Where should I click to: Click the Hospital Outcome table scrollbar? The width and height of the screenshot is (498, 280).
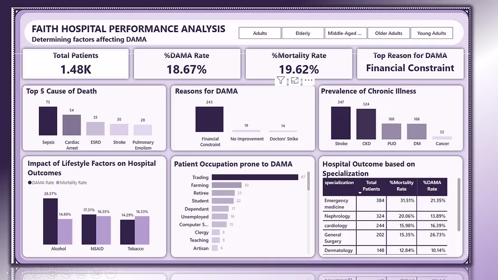click(459, 204)
